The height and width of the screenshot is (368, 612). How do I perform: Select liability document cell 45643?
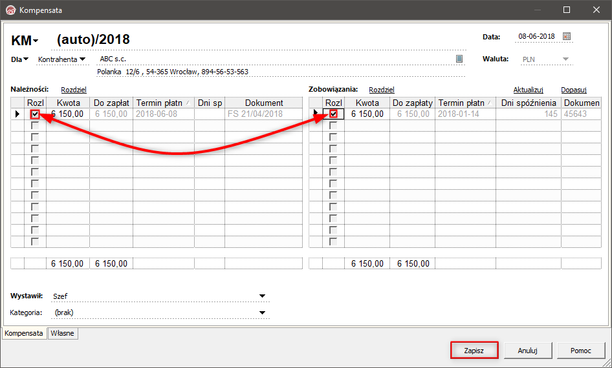581,114
